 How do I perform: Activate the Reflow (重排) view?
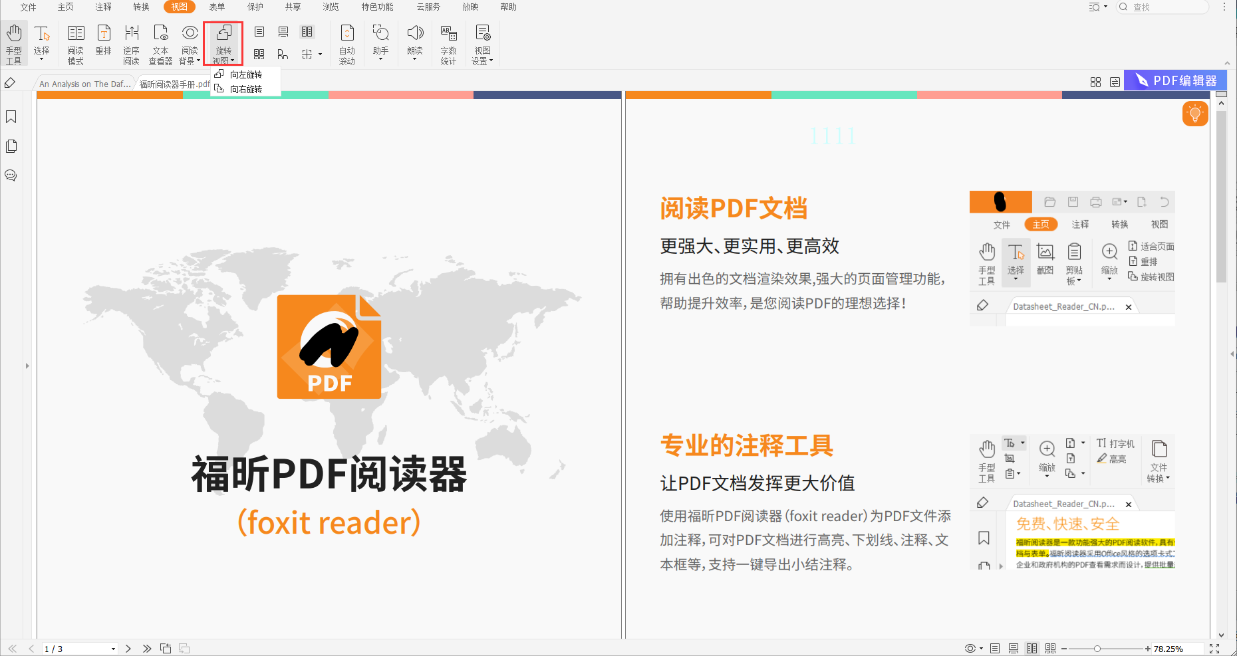pyautogui.click(x=104, y=40)
